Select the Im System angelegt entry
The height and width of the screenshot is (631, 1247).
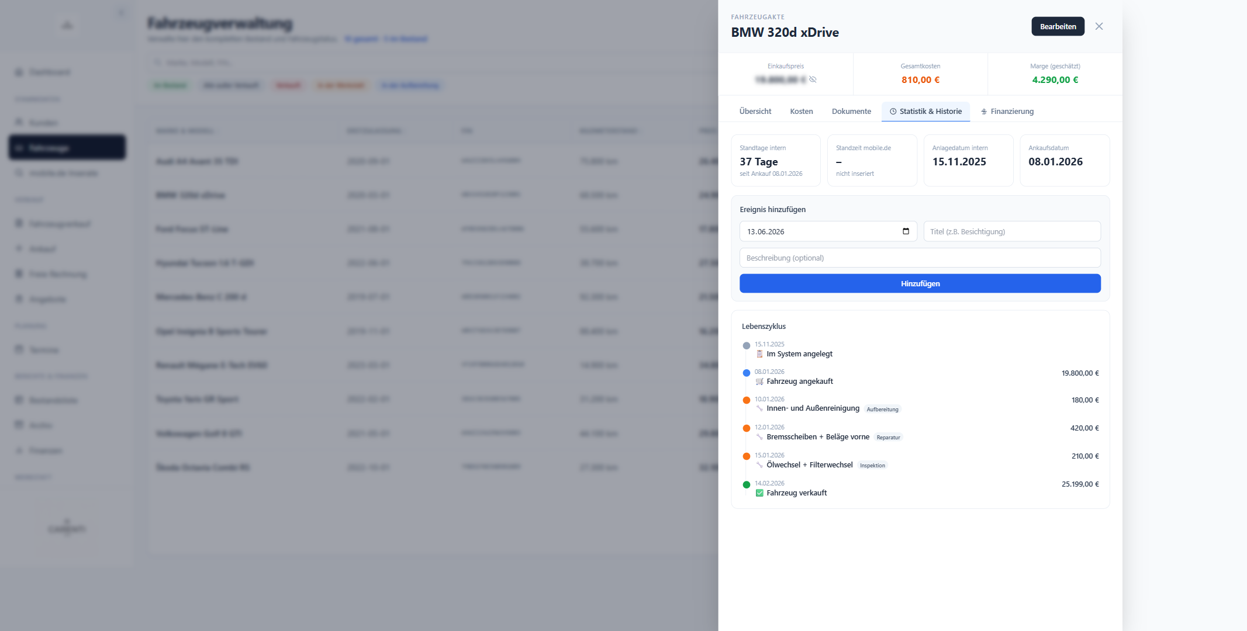pyautogui.click(x=799, y=354)
